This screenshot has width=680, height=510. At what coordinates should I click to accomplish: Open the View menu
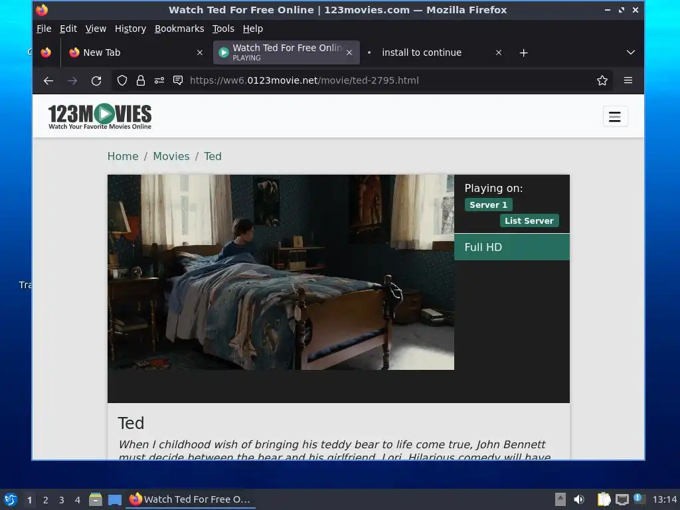[96, 29]
